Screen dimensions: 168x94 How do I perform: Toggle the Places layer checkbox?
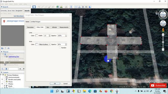coord(4,82)
